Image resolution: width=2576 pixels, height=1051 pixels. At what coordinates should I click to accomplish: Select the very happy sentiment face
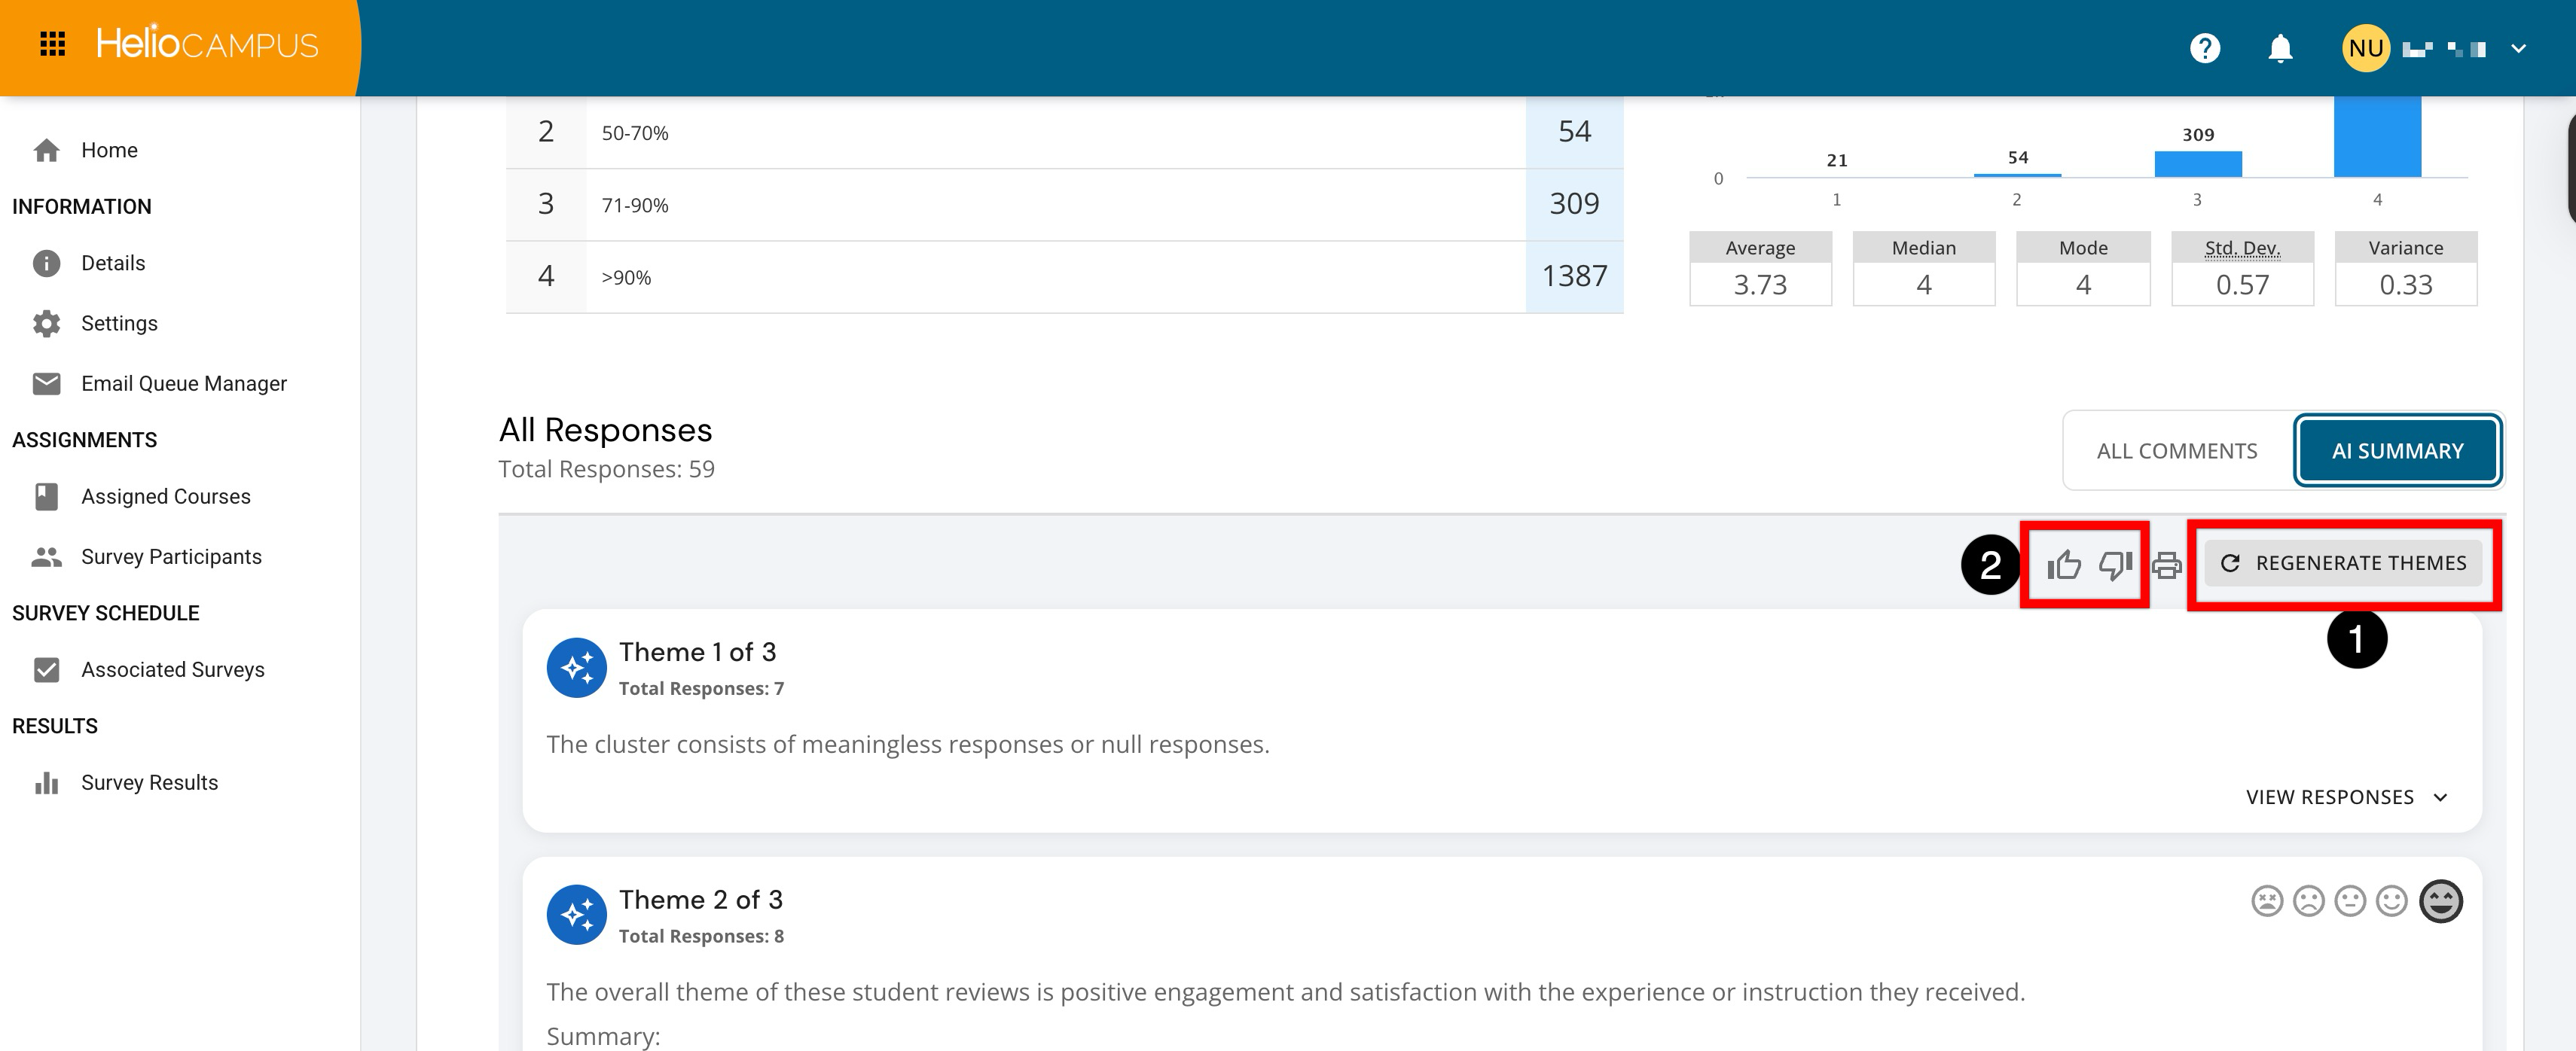(2440, 901)
